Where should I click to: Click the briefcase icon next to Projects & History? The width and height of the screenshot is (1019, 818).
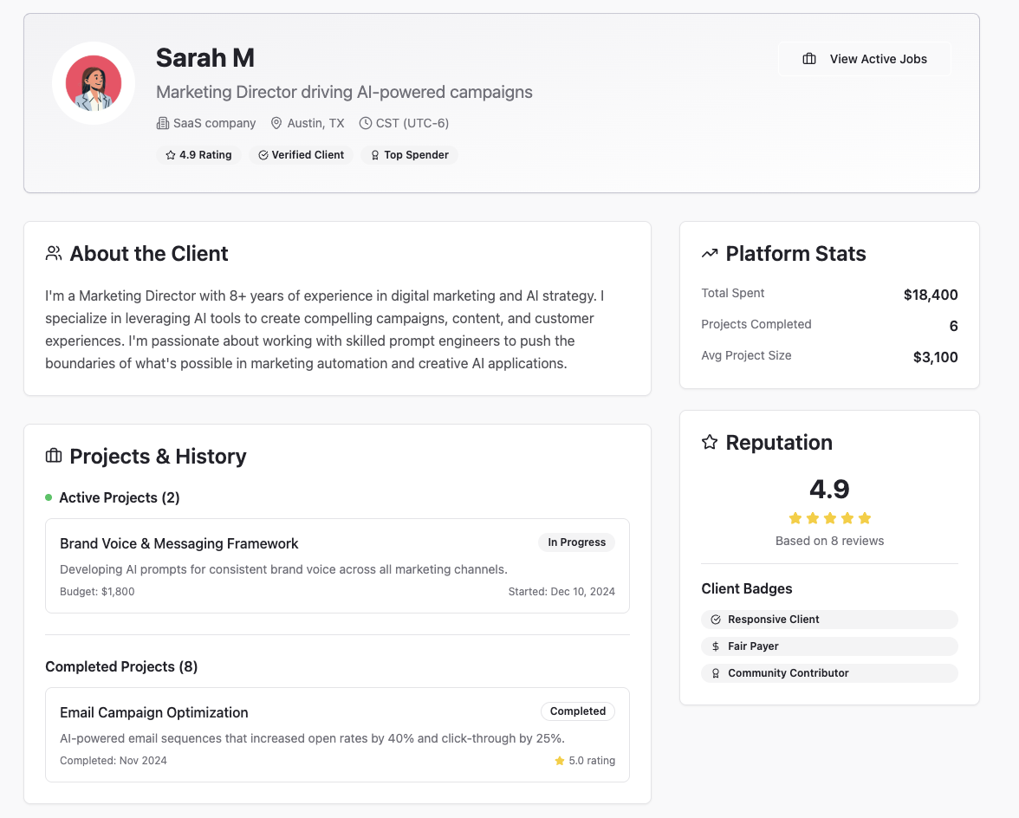coord(53,456)
